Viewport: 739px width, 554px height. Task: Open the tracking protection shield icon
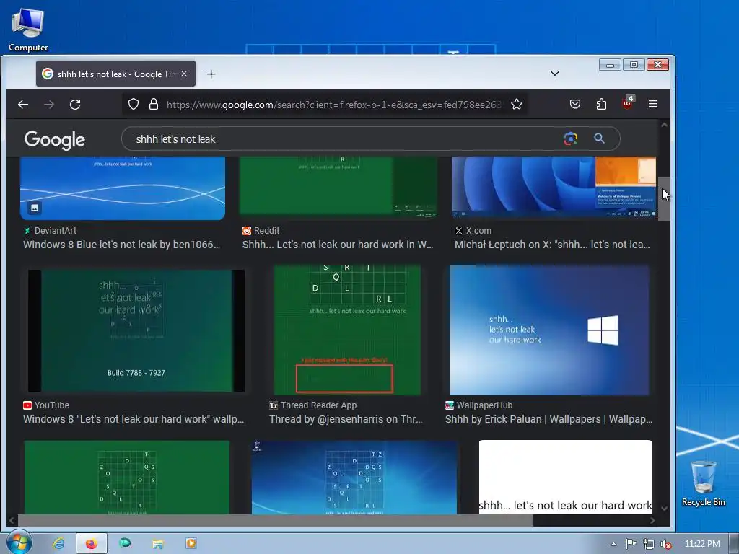[134, 104]
